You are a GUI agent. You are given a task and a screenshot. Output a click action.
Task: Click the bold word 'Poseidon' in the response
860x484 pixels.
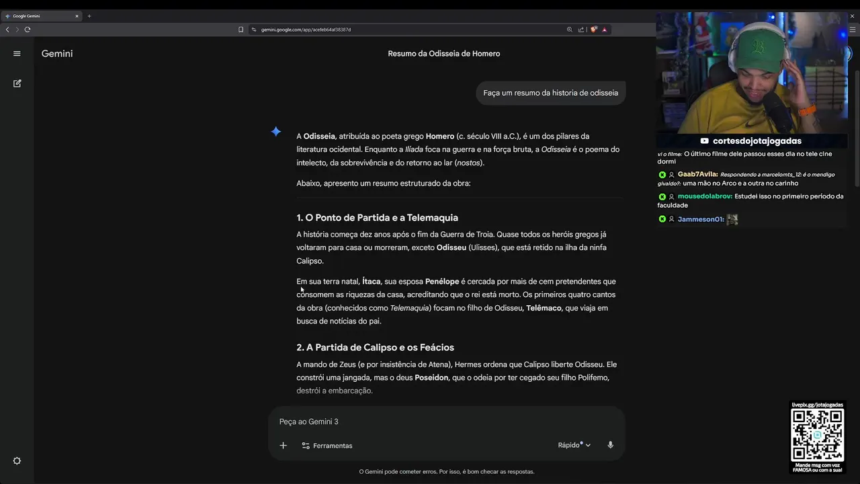431,378
